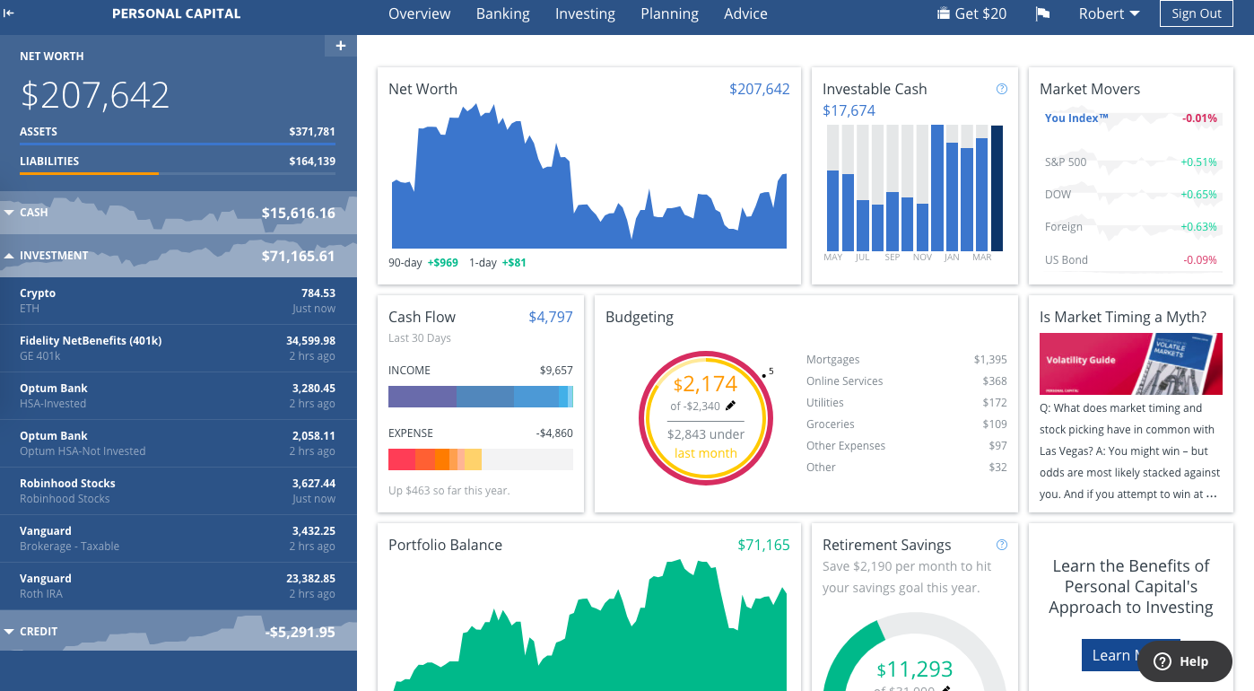Open the Help chat bubble

pos(1184,661)
